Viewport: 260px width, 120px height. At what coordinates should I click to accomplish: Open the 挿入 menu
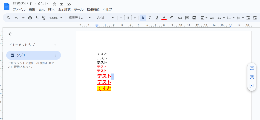pos(51,9)
